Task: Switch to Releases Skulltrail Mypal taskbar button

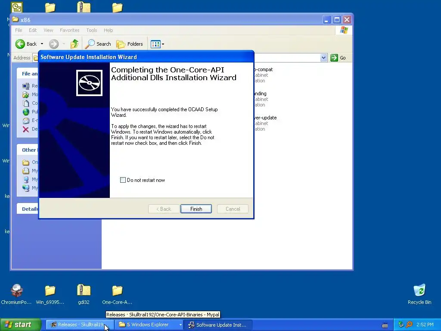Action: tap(79, 325)
